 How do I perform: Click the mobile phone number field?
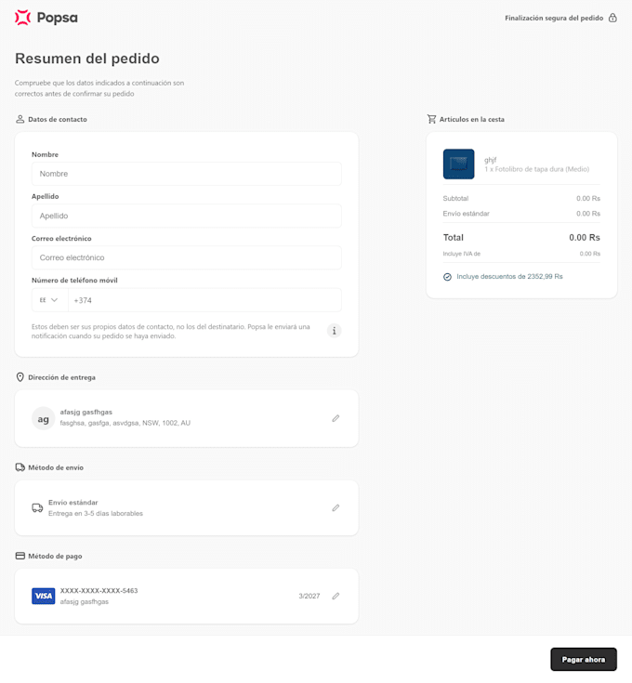204,300
